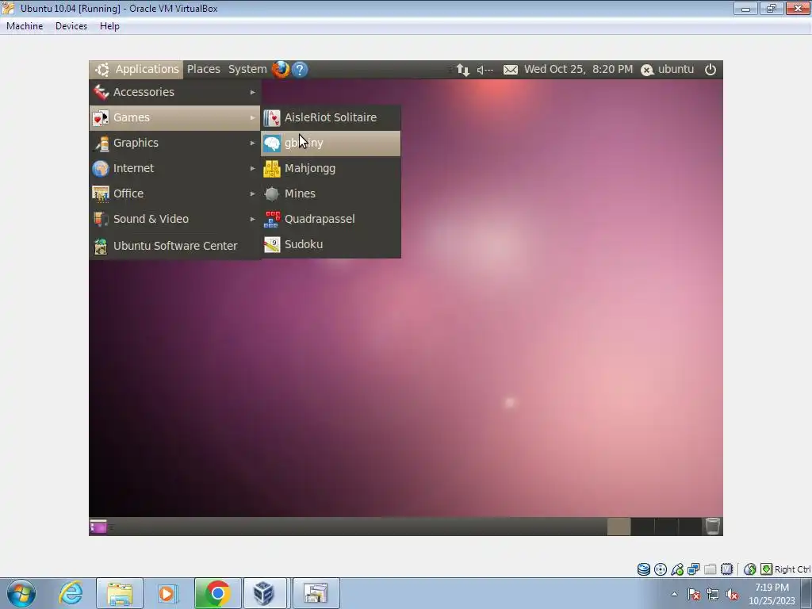Open the Places menu
The height and width of the screenshot is (609, 812).
pos(204,70)
